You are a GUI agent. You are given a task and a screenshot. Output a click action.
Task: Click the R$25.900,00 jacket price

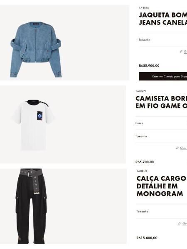(x=149, y=66)
